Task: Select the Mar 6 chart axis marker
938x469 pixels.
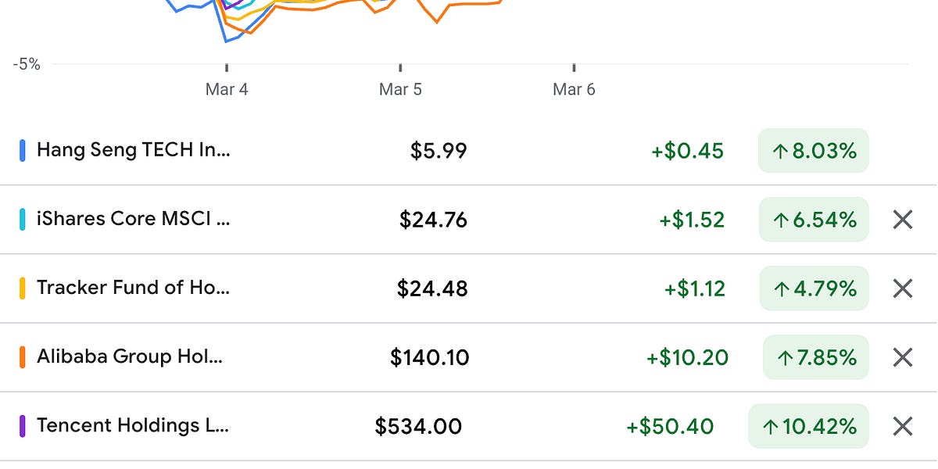Action: coord(574,89)
